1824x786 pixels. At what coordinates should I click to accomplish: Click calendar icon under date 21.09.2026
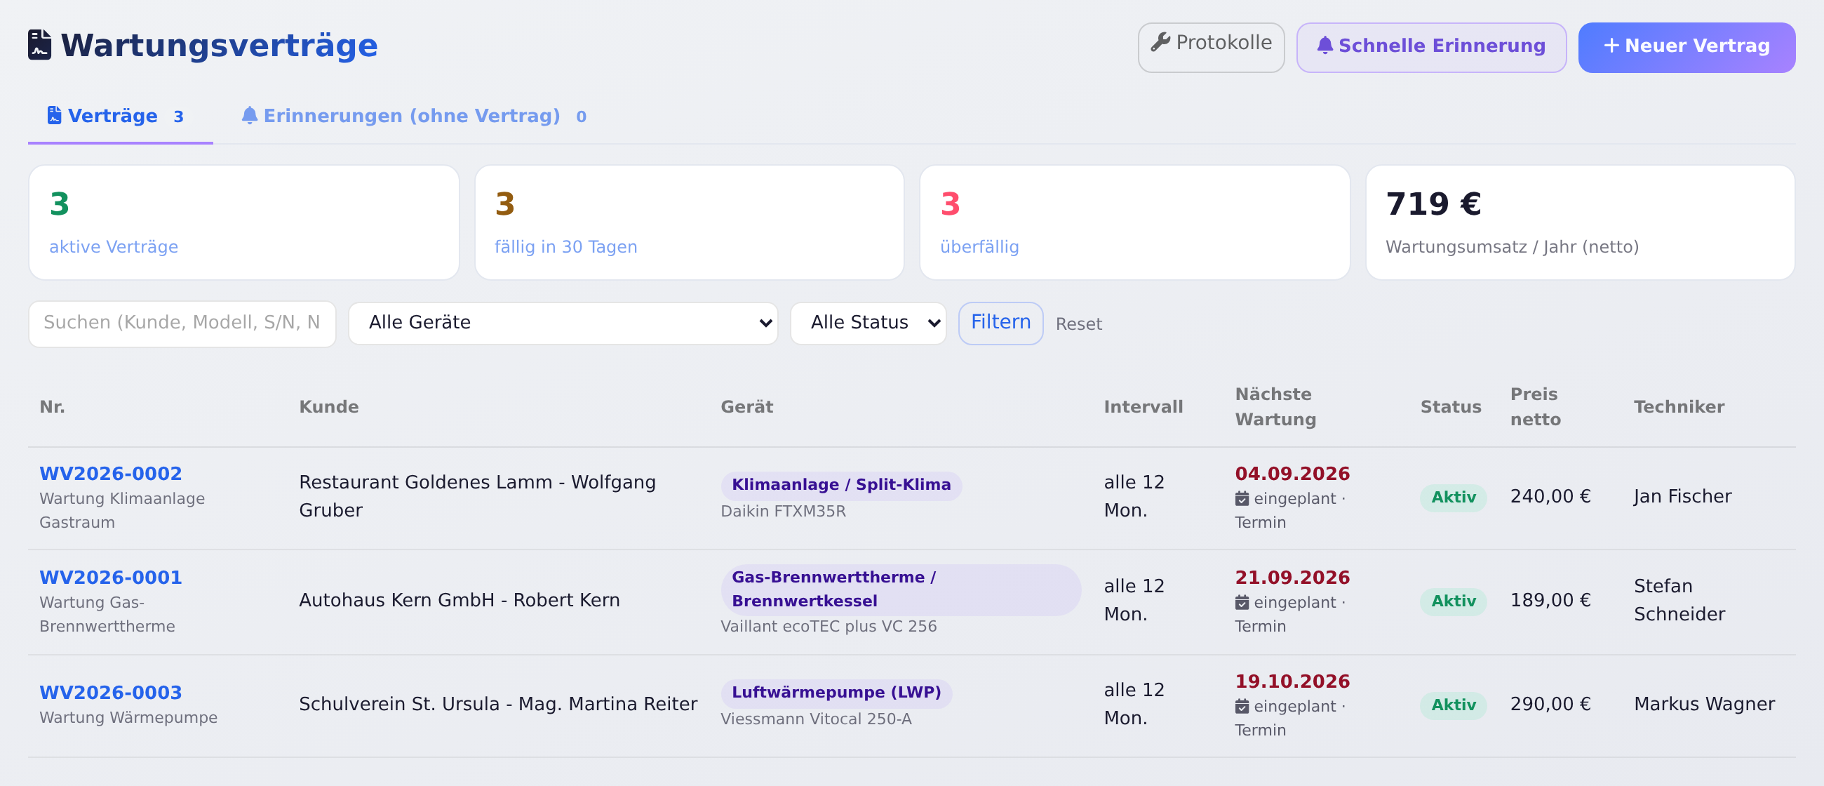pyautogui.click(x=1242, y=604)
